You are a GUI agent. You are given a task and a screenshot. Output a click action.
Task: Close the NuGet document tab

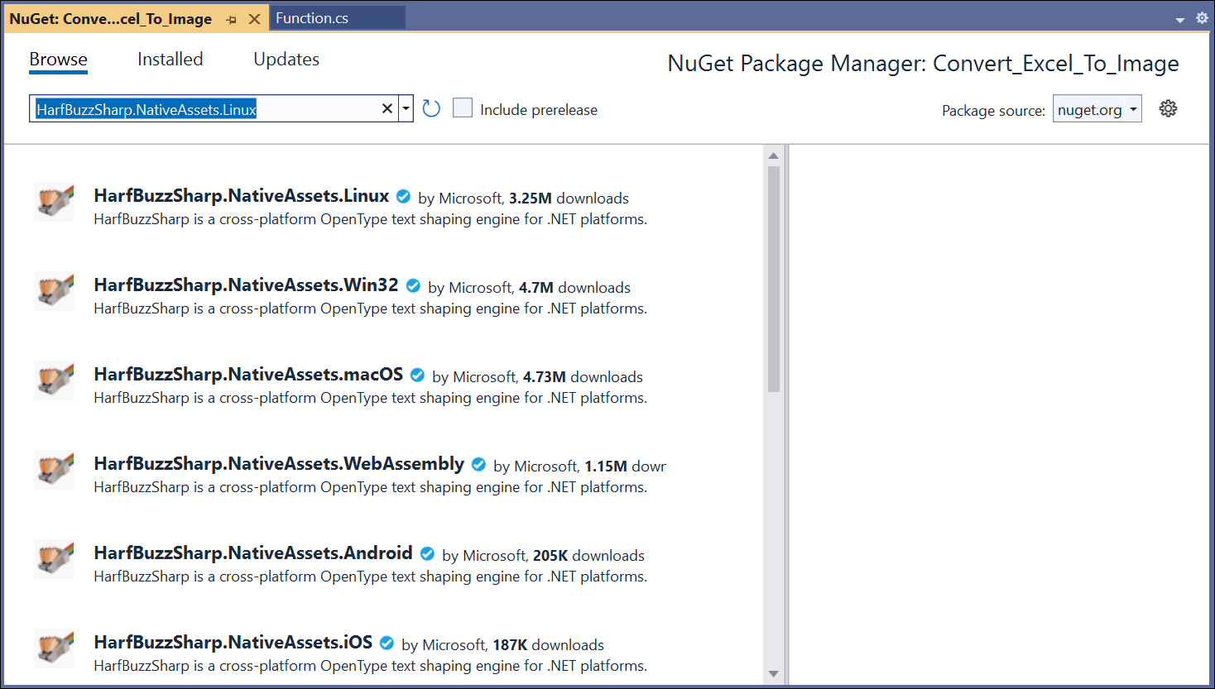tap(254, 19)
